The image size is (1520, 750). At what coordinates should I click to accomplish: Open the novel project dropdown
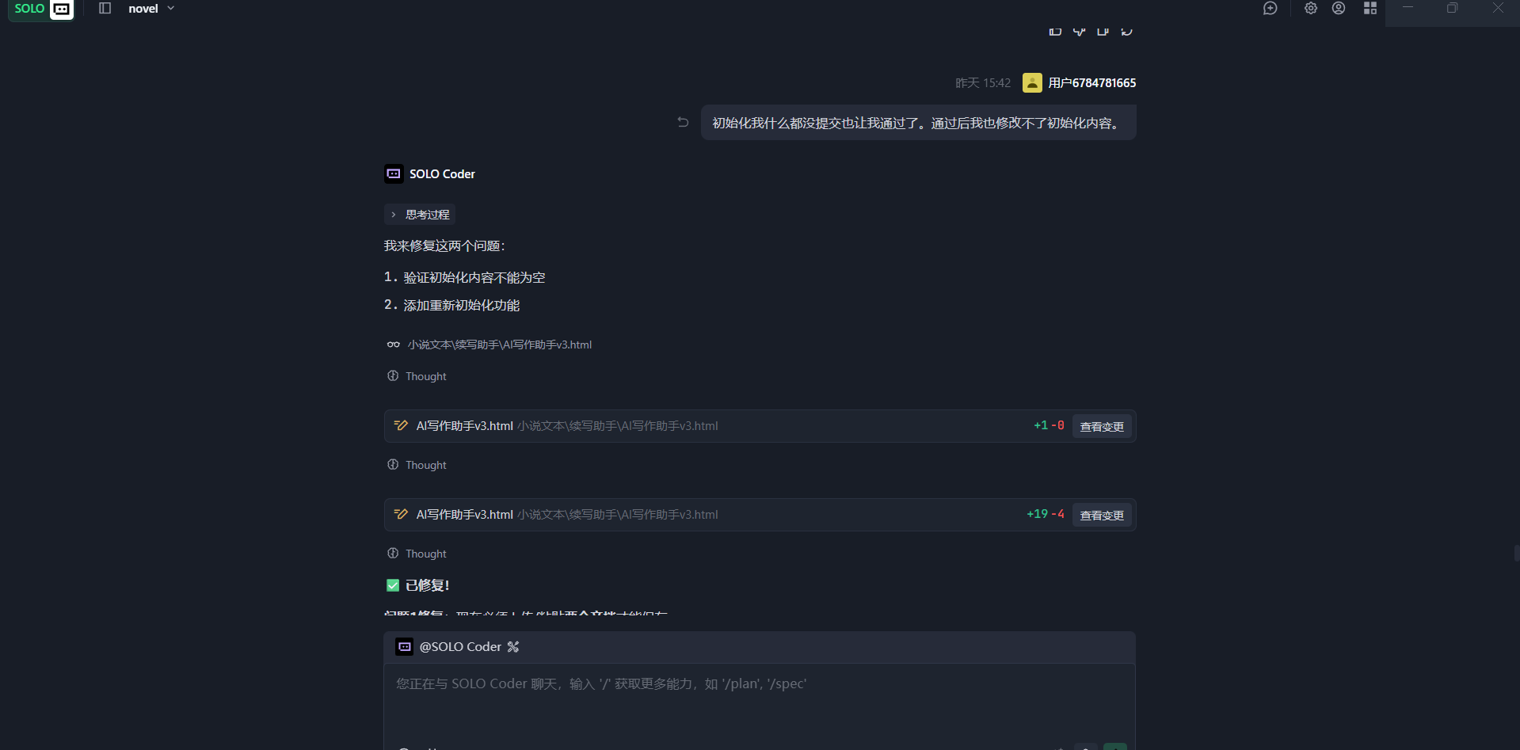pos(151,9)
